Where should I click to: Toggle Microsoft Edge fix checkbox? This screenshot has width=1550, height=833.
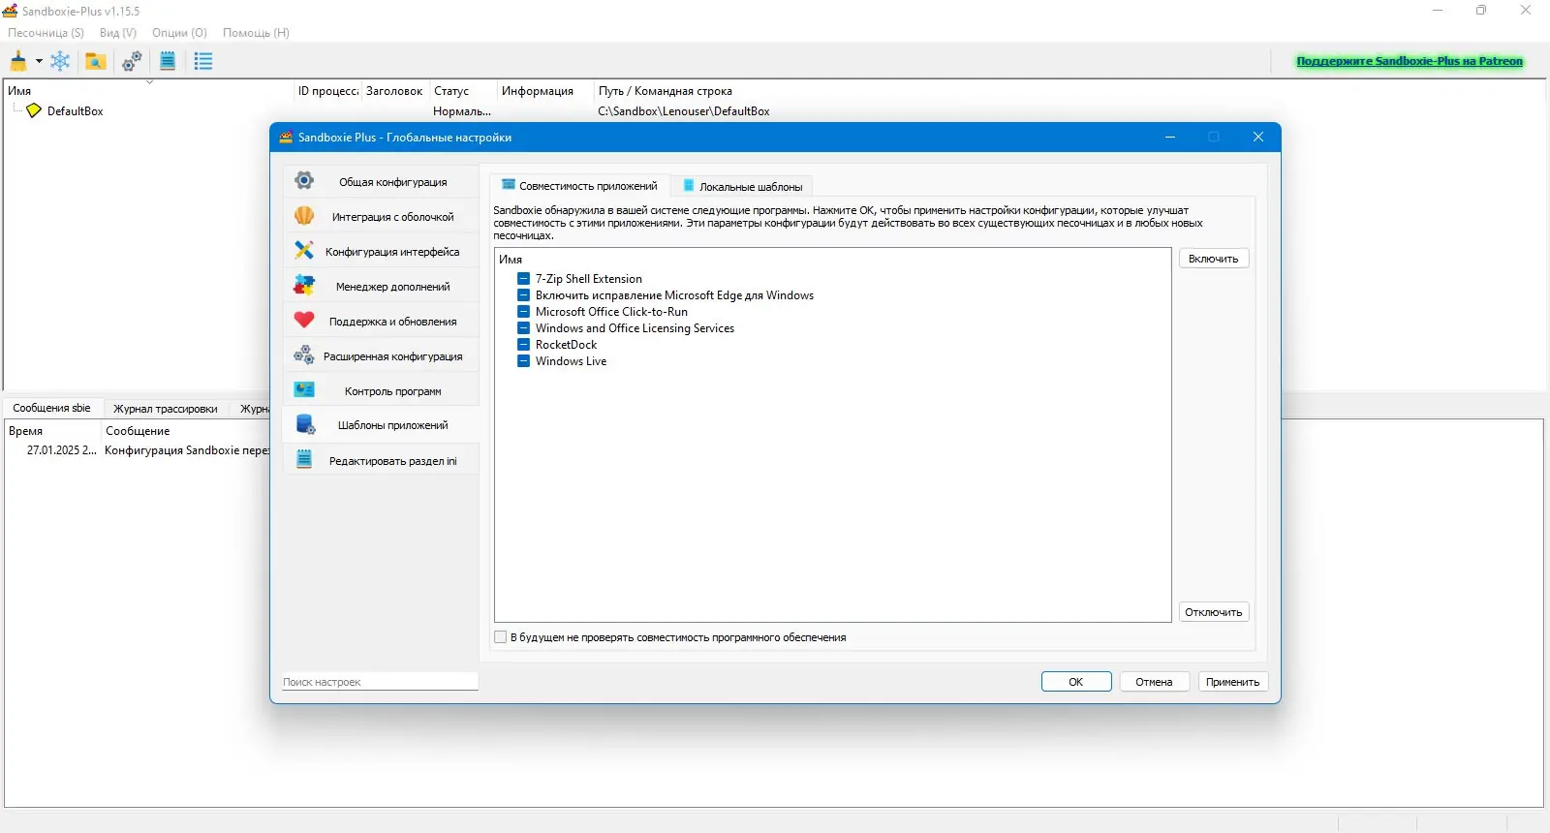tap(523, 295)
